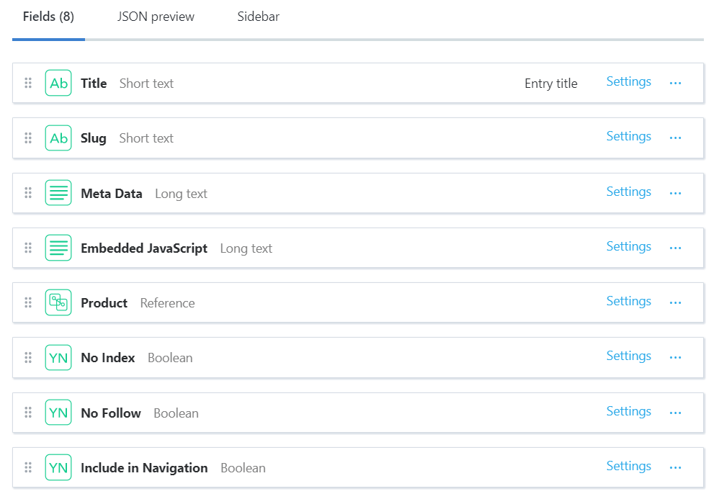Click the Title field short text icon
Image resolution: width=719 pixels, height=499 pixels.
(x=58, y=84)
